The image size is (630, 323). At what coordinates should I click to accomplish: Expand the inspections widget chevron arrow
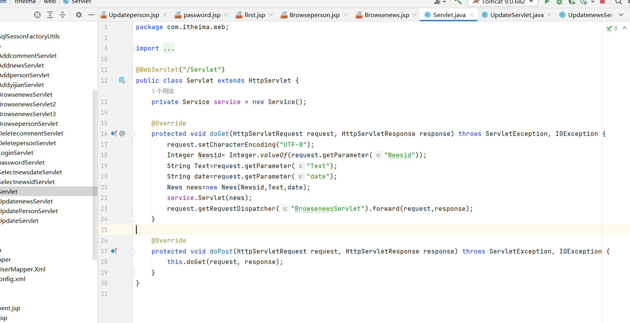[625, 28]
